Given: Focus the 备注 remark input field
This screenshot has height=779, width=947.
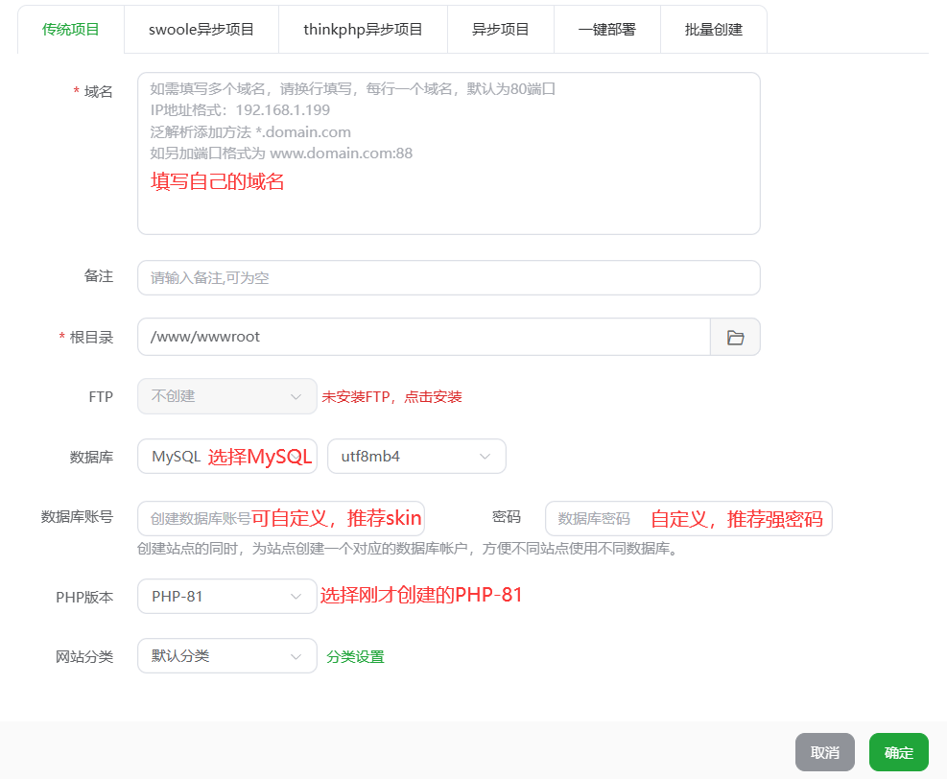Looking at the screenshot, I should [448, 278].
